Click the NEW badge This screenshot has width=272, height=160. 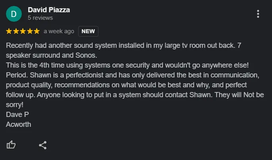pyautogui.click(x=88, y=31)
